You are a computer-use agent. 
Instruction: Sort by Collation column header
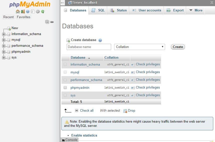click(x=111, y=57)
